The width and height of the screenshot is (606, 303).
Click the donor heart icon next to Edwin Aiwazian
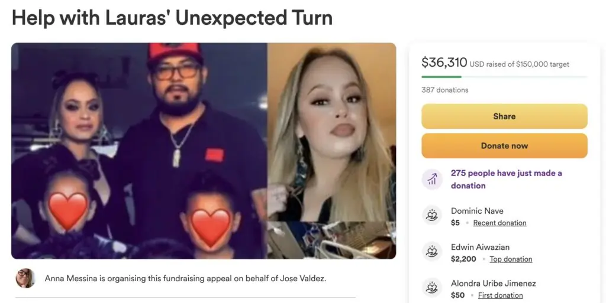pos(431,252)
